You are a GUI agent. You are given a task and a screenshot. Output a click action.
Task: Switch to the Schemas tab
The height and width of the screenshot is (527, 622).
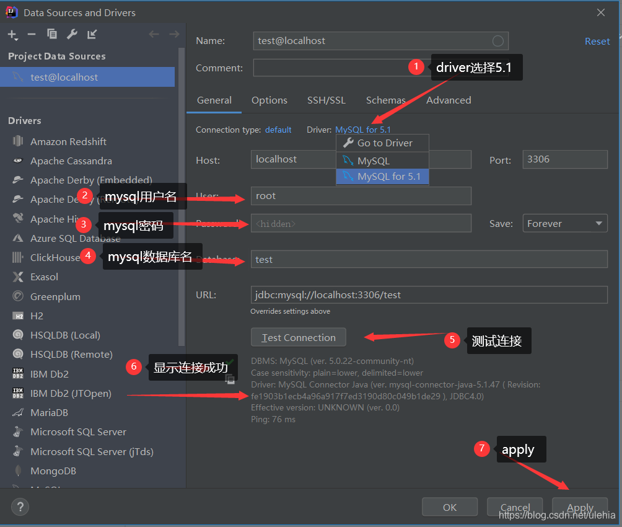(385, 100)
